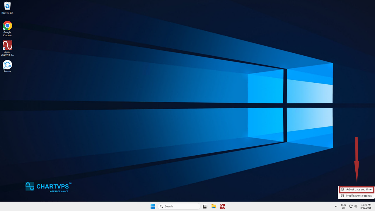Click the gear icon beside Notifications settings

pyautogui.click(x=342, y=196)
